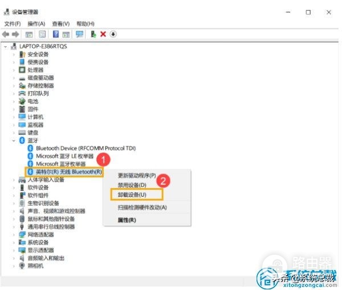Viewport: 342px width, 290px height.
Task: Click the red X Uninstall device icon
Action: [103, 34]
